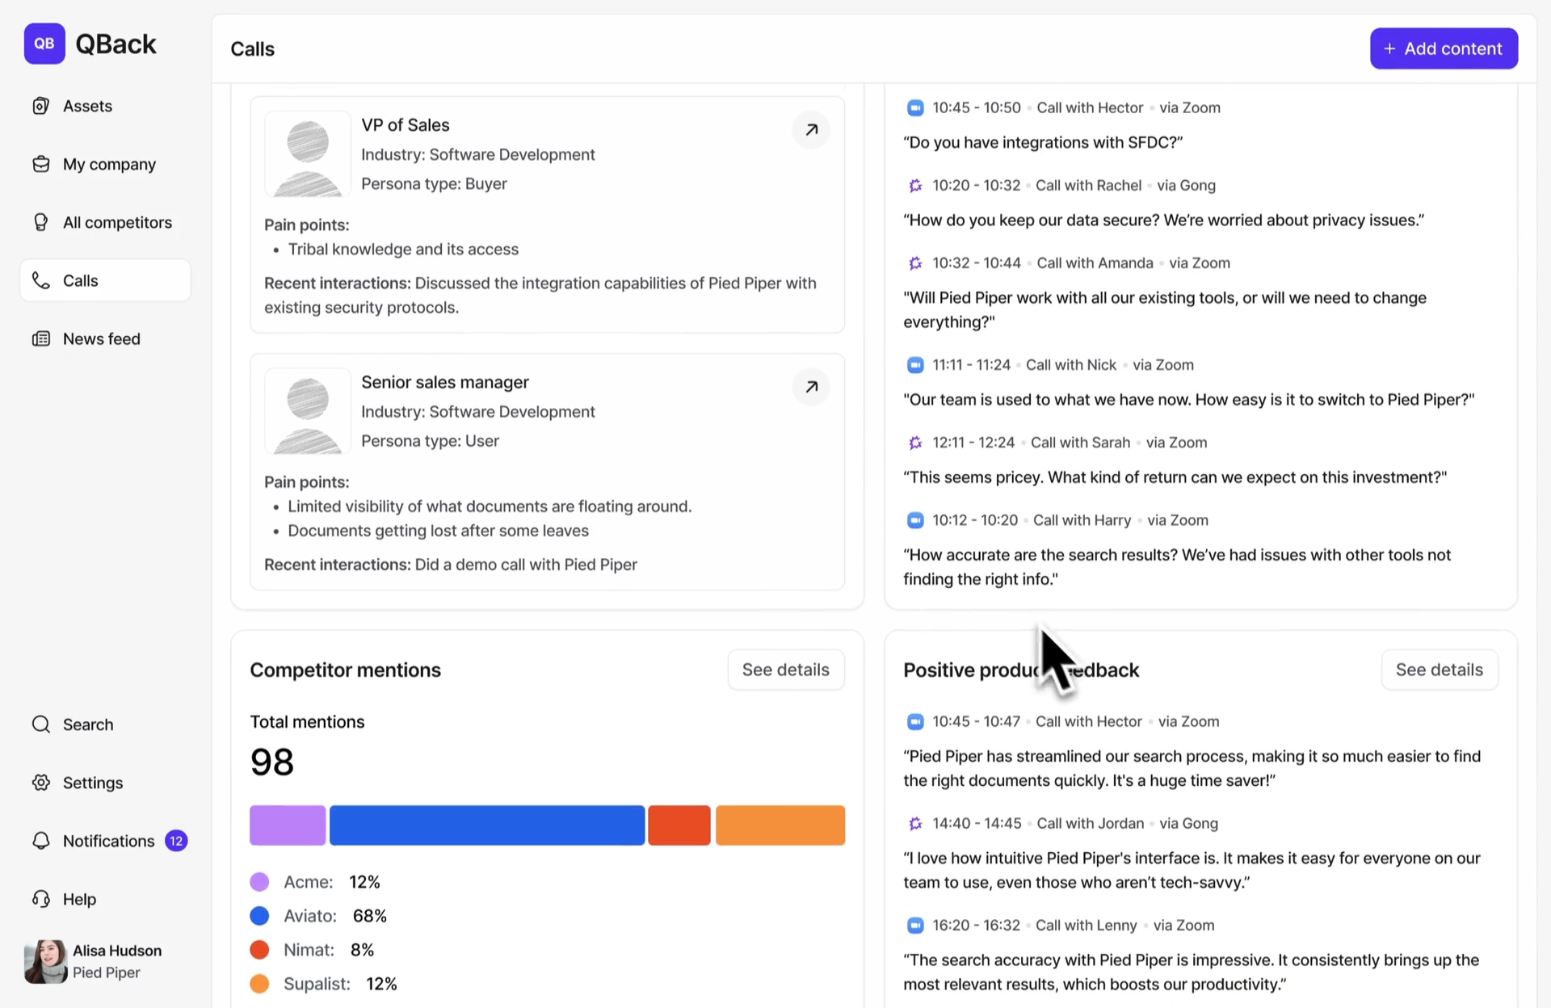Open Search from the sidebar
1551x1008 pixels.
tap(87, 724)
